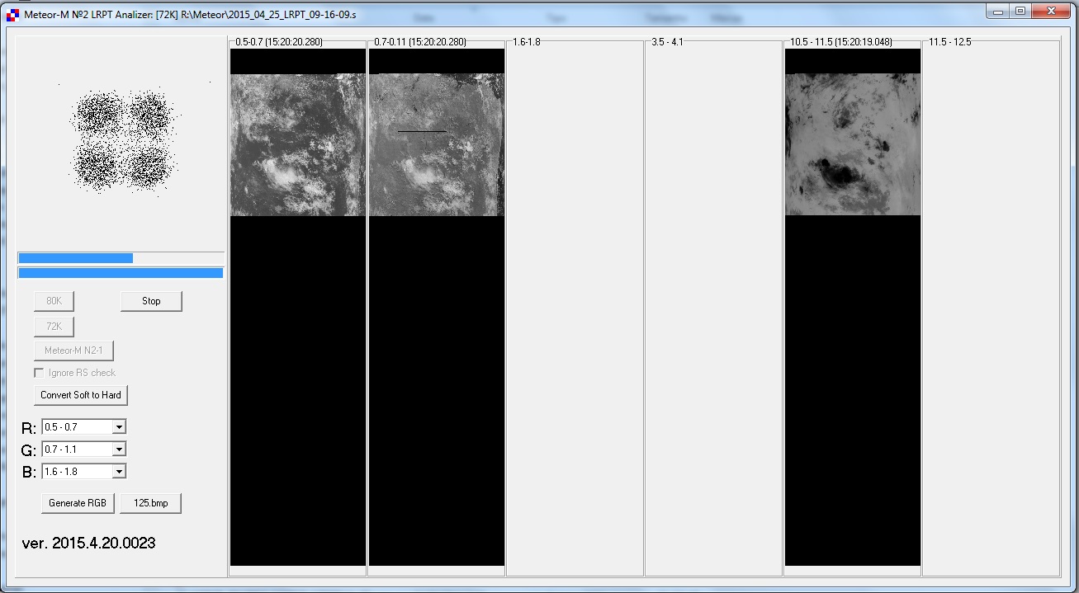Click the 0.7-0.11 (15:20:20.280) label

click(x=420, y=42)
